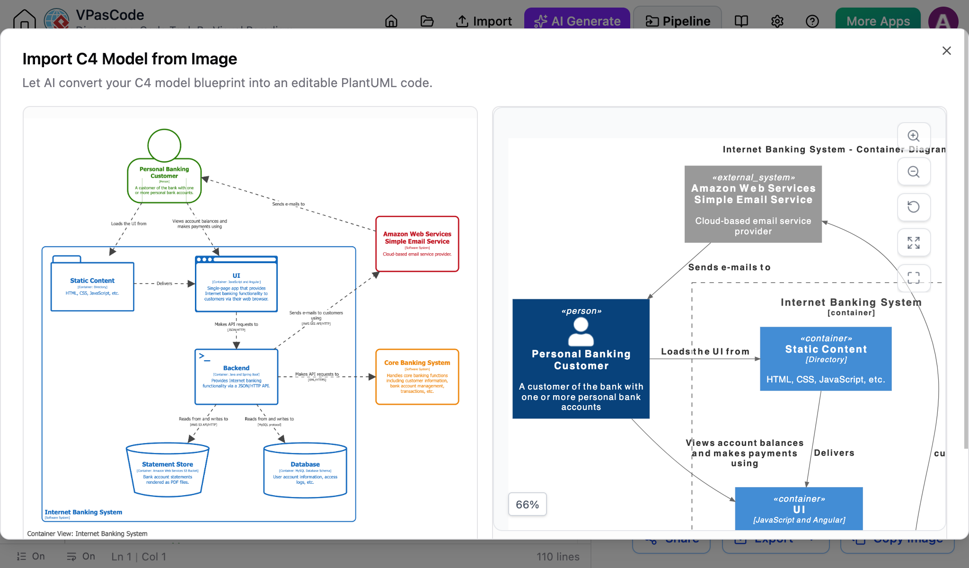Click the fullscreen corner-brackets icon in preview
This screenshot has height=568, width=969.
[914, 277]
